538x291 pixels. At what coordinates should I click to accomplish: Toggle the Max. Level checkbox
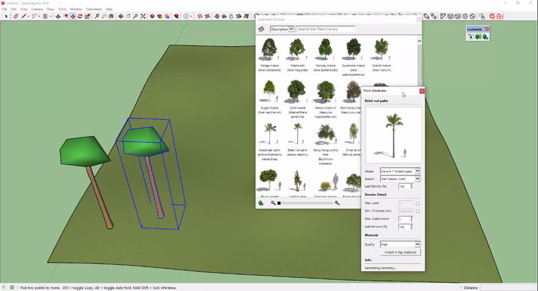(417, 203)
